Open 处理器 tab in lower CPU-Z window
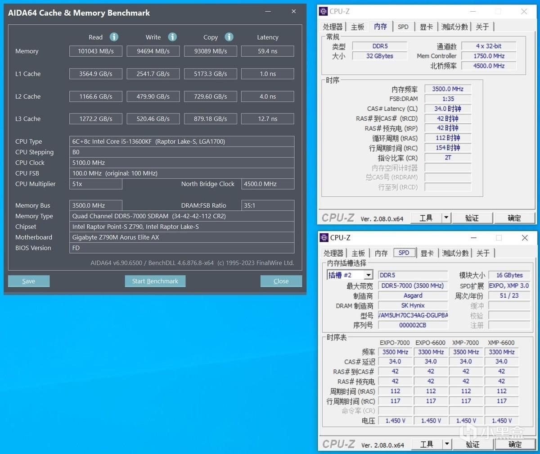Screen dimensions: 540x454 click(333, 253)
